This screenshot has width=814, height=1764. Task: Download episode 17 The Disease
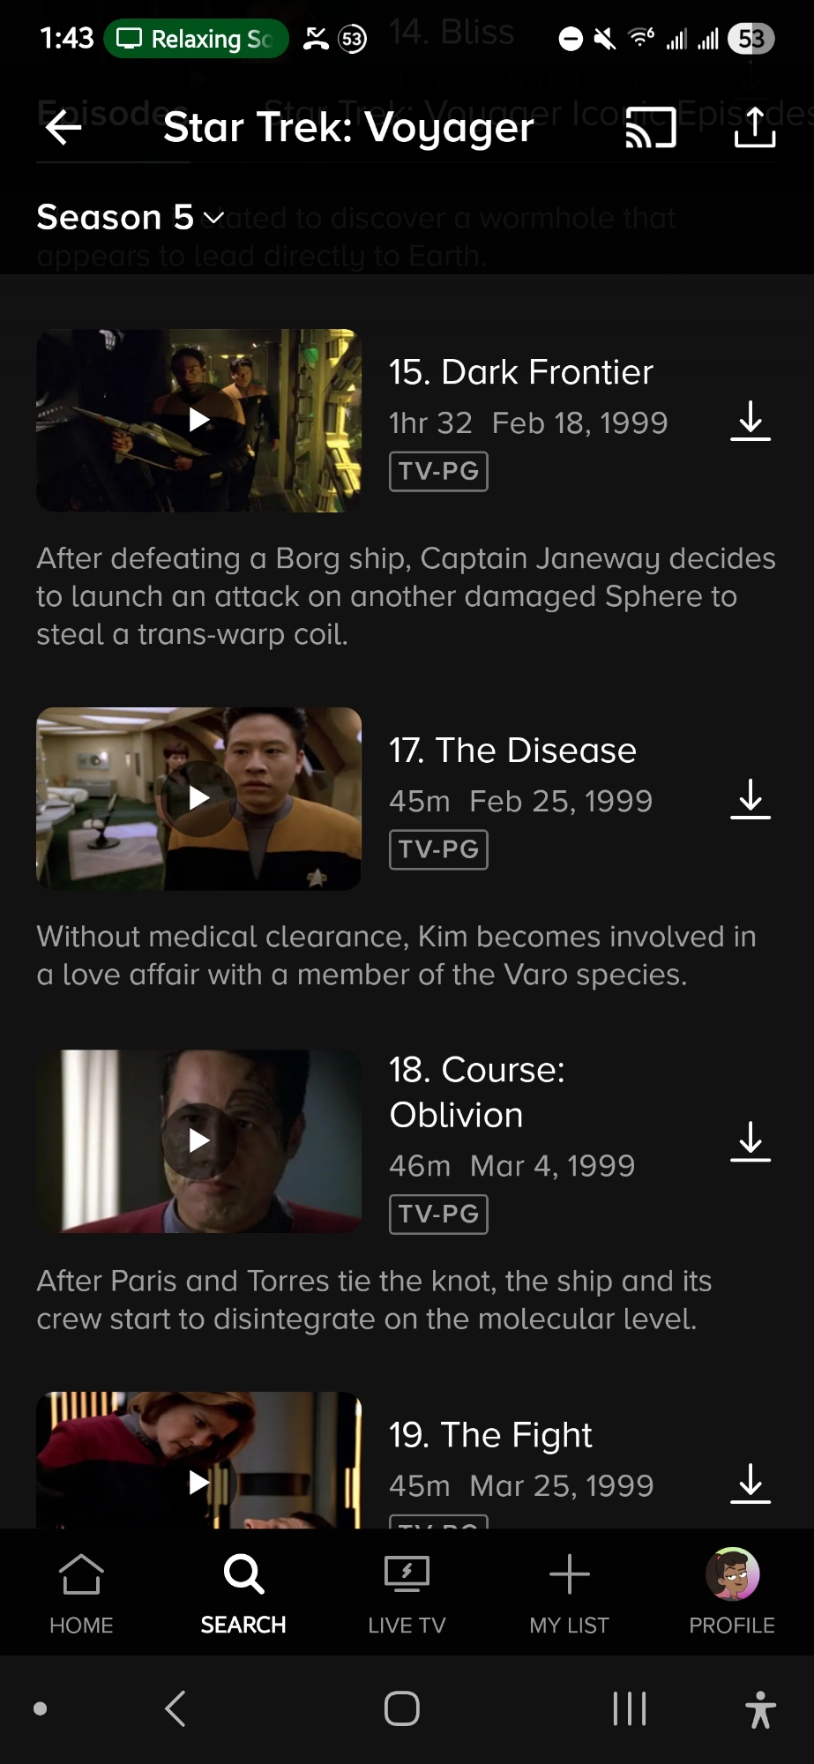tap(751, 799)
